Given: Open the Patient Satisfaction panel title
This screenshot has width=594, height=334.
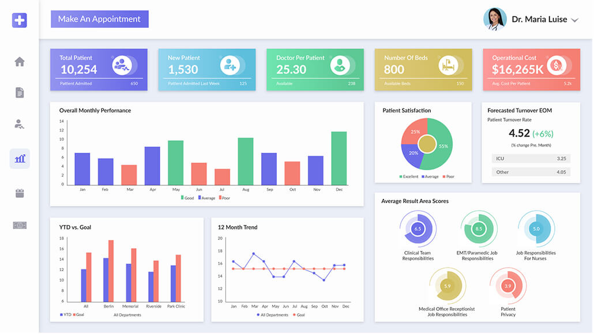Looking at the screenshot, I should click(x=406, y=110).
